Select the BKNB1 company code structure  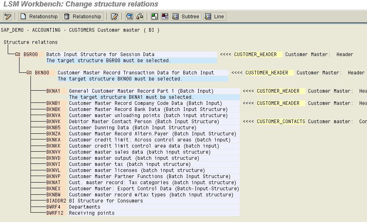53,103
